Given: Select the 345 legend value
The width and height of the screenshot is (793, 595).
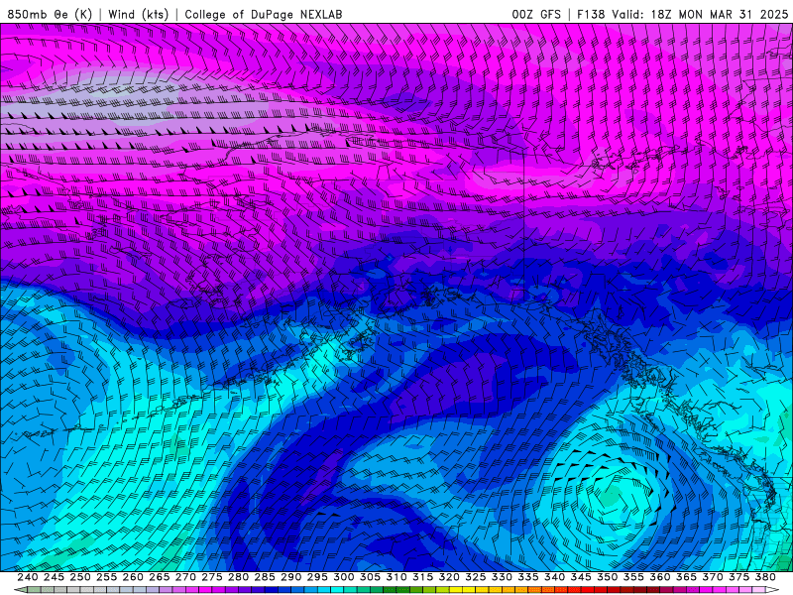Looking at the screenshot, I should click(x=581, y=577).
